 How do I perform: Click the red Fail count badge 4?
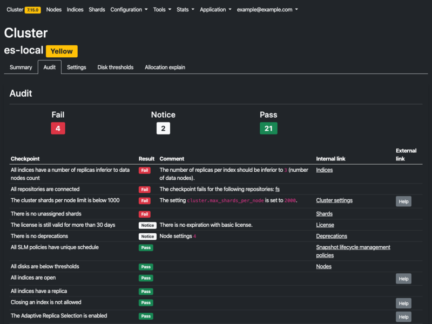click(x=58, y=129)
